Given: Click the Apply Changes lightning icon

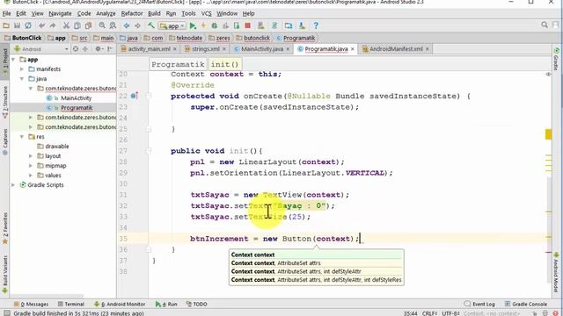Looking at the screenshot, I should click(x=203, y=25).
